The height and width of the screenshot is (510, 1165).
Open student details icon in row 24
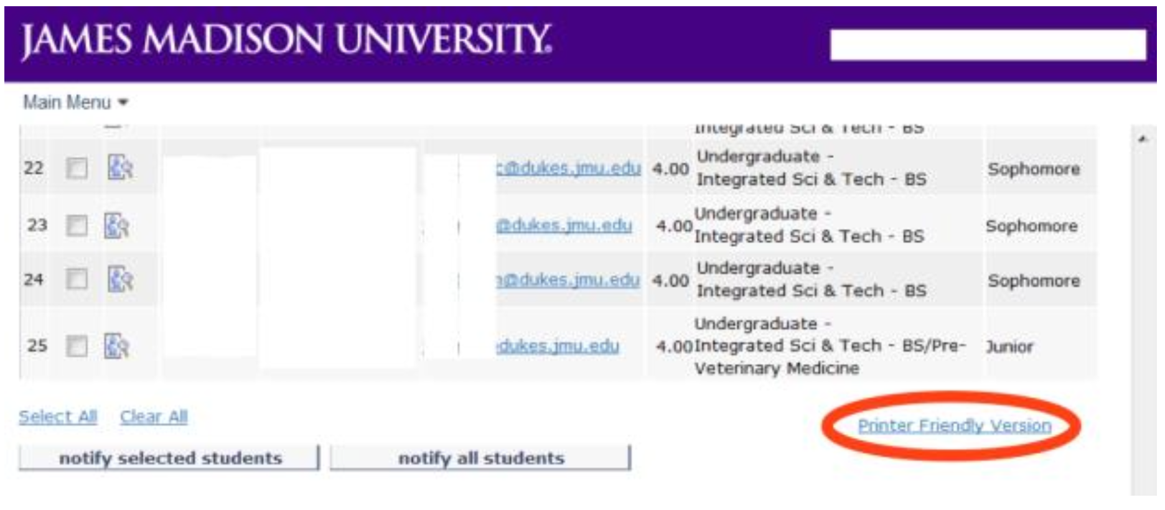[120, 279]
